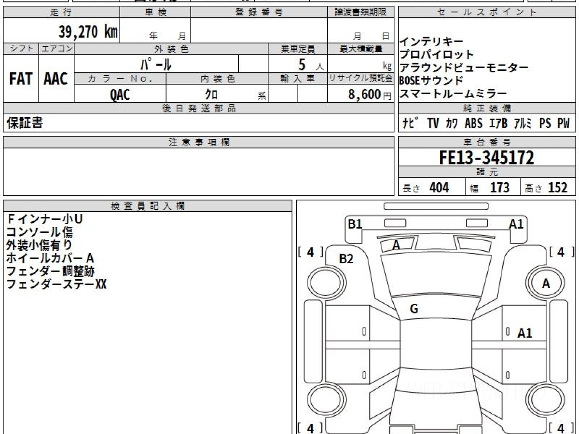Viewport: 579px width, 434px height.
Task: Click the フェンダーステーXX note
Action: click(56, 285)
